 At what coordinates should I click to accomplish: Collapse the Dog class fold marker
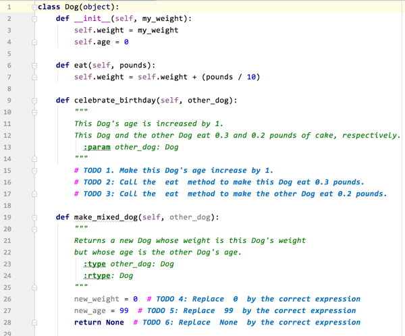35,7
